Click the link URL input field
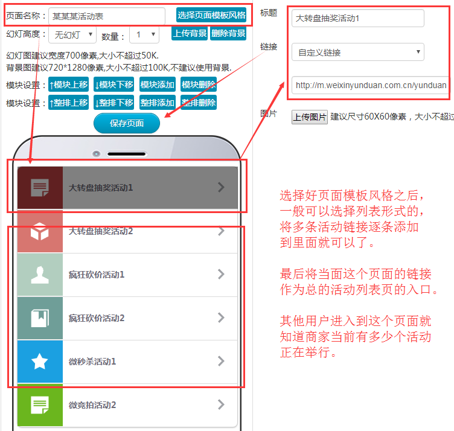The width and height of the screenshot is (454, 431). (371, 85)
